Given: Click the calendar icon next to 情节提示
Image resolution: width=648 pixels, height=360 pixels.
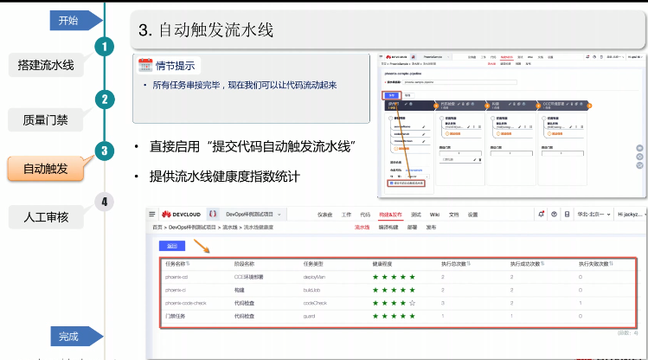Looking at the screenshot, I should coord(145,65).
